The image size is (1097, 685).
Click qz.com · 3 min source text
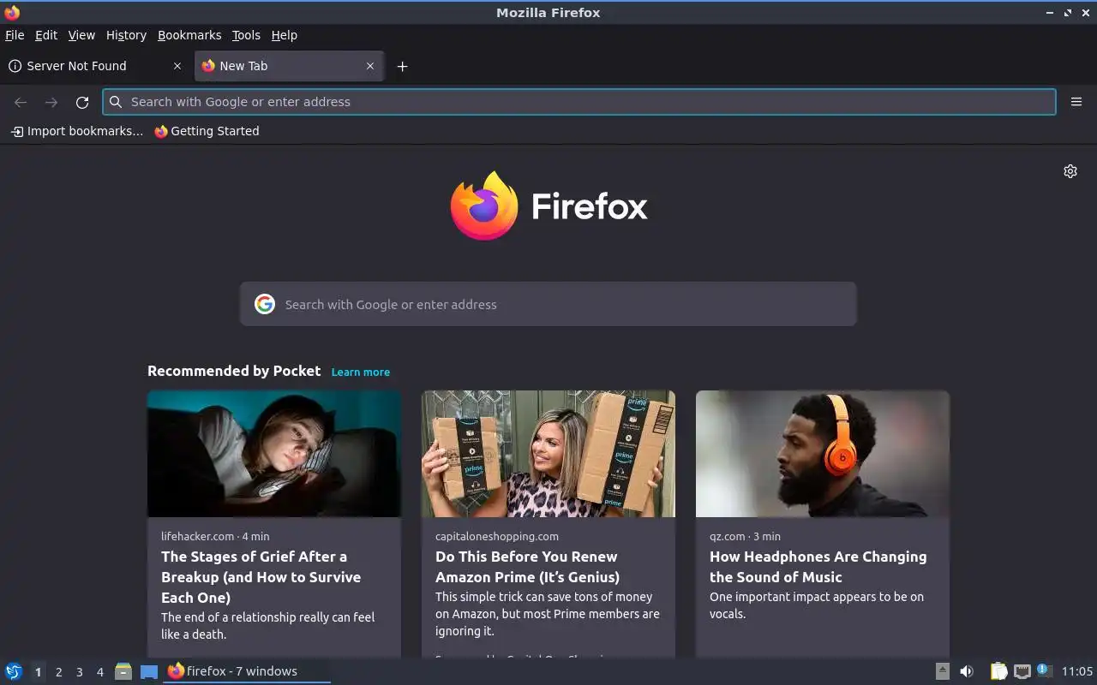745,536
